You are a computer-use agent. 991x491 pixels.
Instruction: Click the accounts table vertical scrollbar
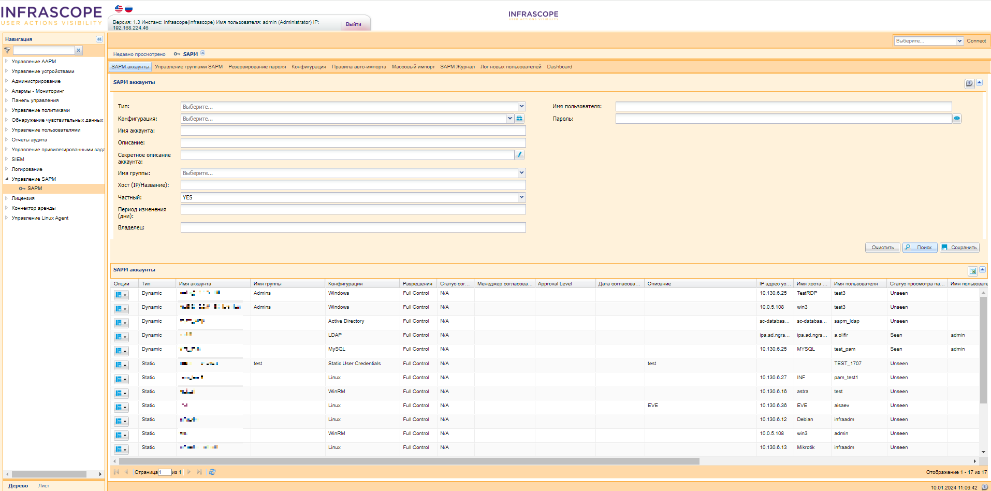[983, 350]
